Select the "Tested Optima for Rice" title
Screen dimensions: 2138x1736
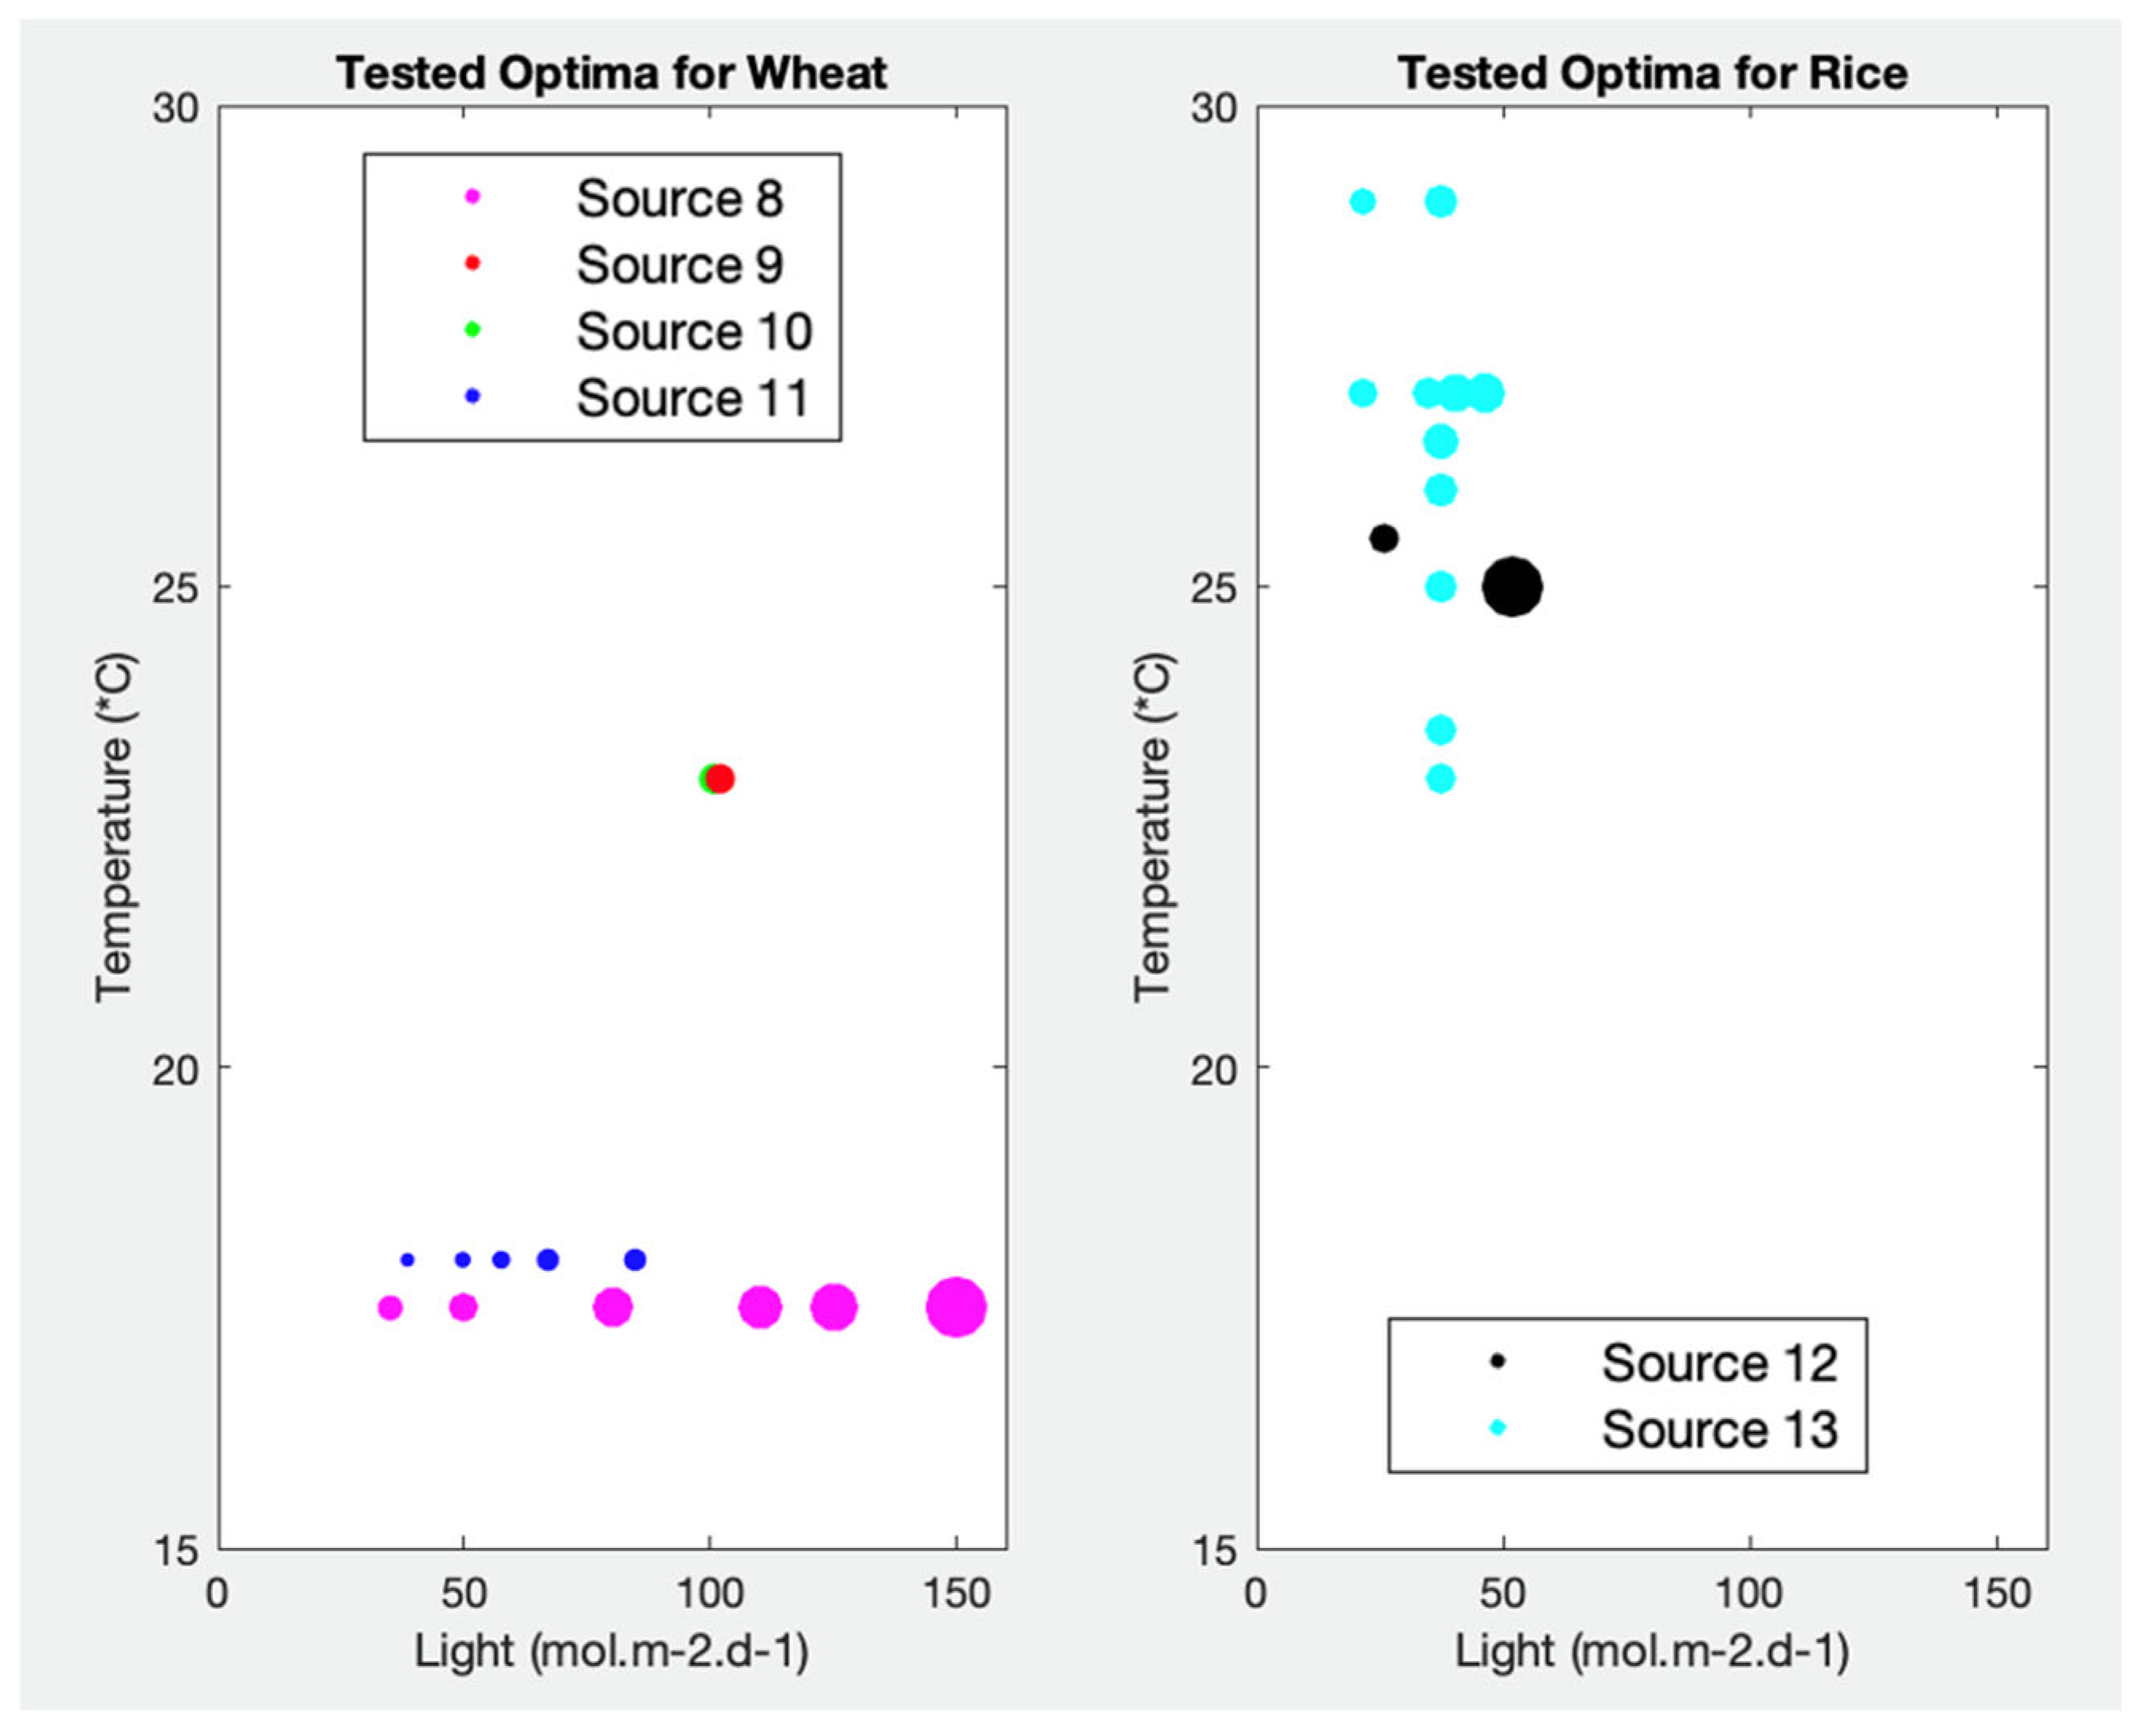(x=1652, y=73)
